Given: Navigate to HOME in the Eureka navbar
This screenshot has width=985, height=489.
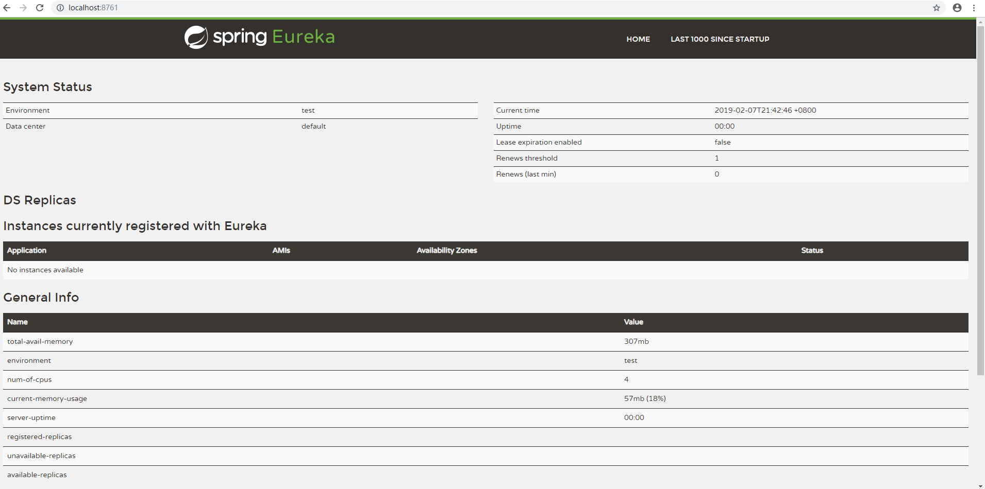Looking at the screenshot, I should (638, 39).
